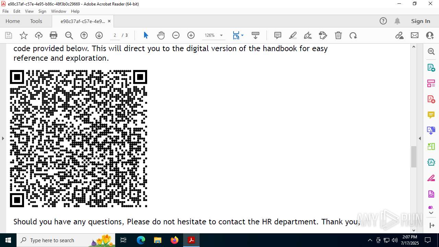Screen dimensions: 439x247
Task: Bookmark file with the star icon
Action: pyautogui.click(x=24, y=35)
